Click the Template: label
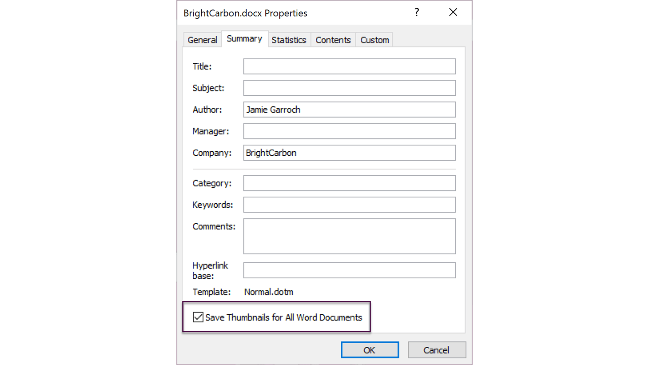Screen dimensions: 649x365 [x=211, y=292]
